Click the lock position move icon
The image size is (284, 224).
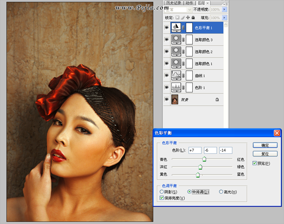(187, 17)
